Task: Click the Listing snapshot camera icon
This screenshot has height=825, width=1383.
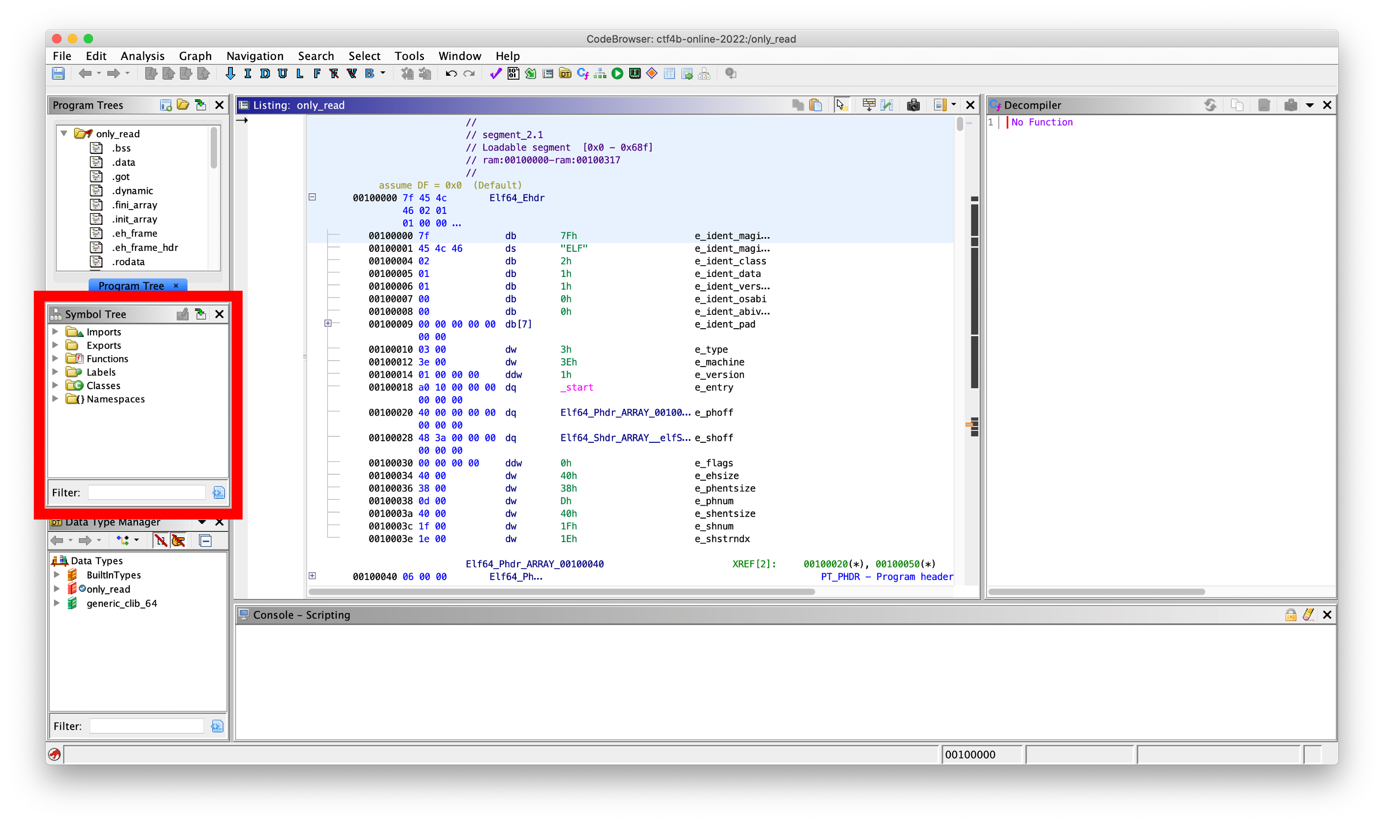Action: pos(913,105)
